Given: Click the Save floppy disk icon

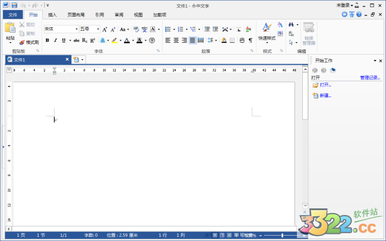Looking at the screenshot, I should tap(14, 5).
